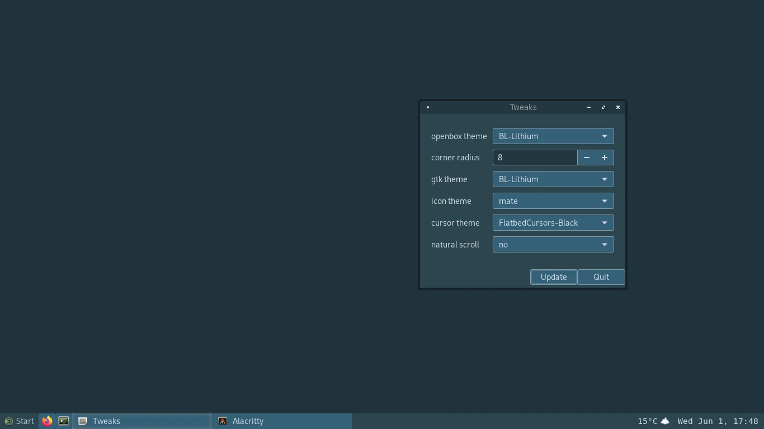Launch Firefox from the taskbar
Viewport: 764px width, 429px height.
[47, 421]
